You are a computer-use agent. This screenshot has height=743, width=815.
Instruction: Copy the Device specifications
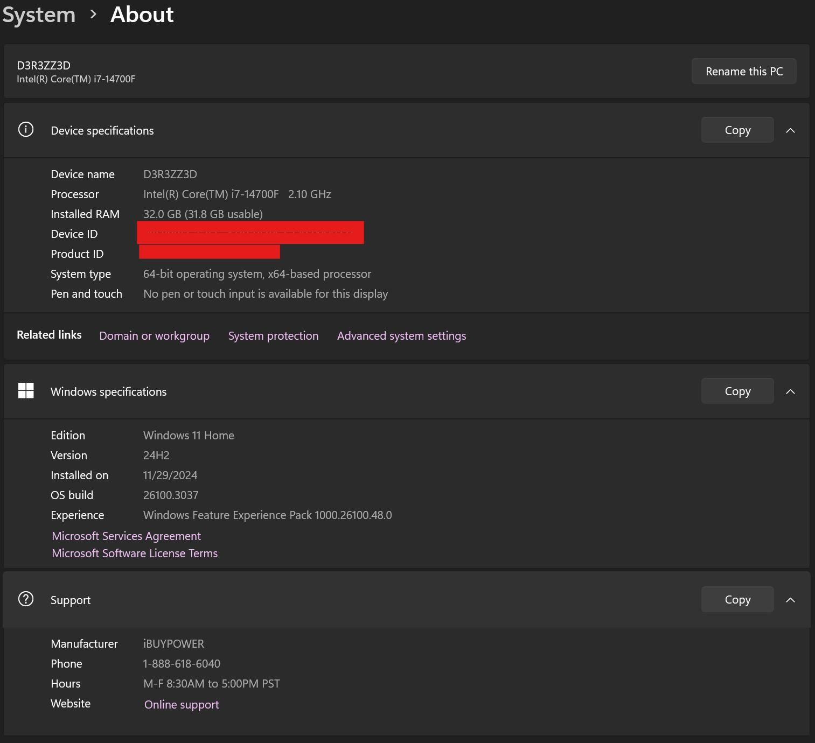[737, 130]
